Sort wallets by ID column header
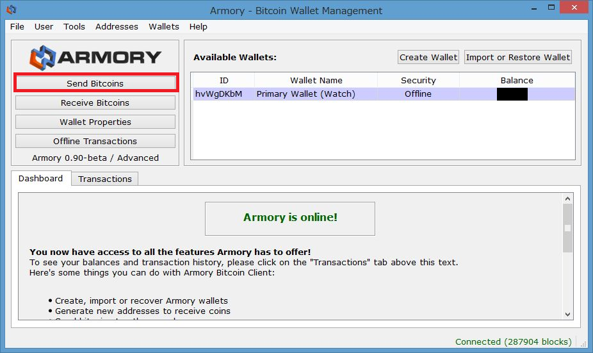 (x=224, y=80)
